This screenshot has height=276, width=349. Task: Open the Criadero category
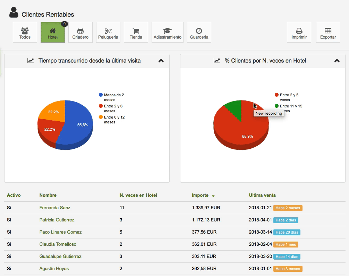[80, 32]
